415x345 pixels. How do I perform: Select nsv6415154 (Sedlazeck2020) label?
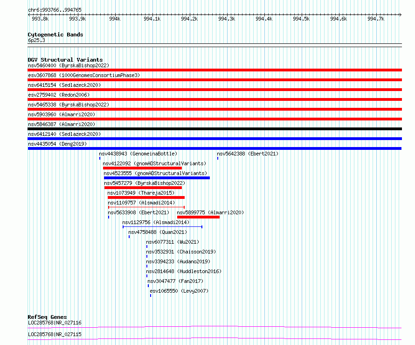64,85
